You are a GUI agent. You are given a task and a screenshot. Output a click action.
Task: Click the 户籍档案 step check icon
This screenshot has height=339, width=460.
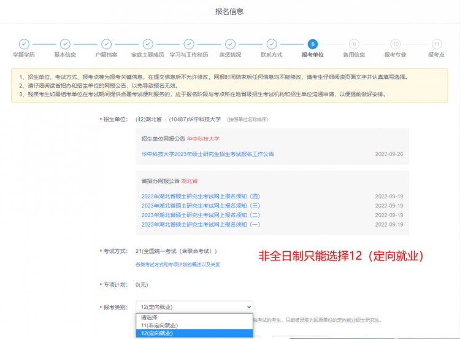(107, 44)
